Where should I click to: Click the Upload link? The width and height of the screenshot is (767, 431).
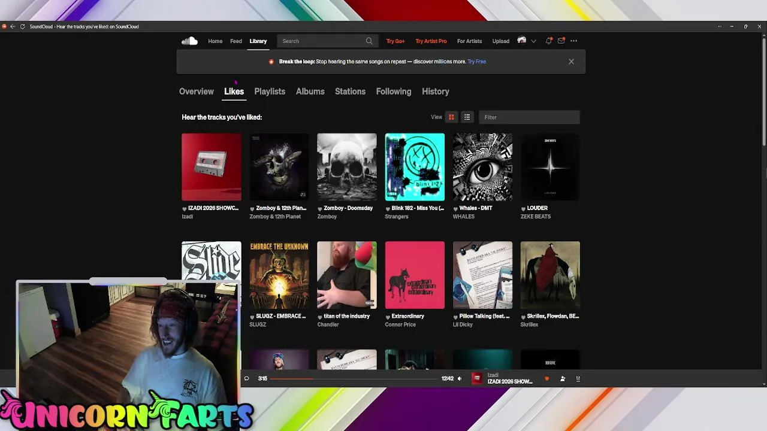click(501, 41)
